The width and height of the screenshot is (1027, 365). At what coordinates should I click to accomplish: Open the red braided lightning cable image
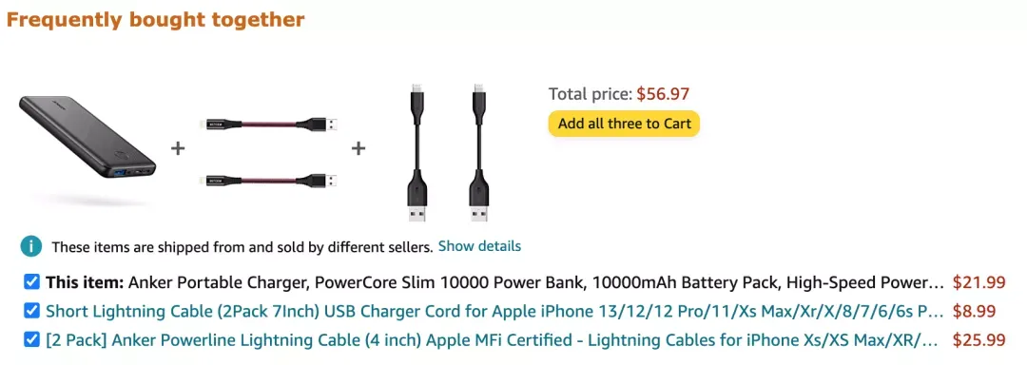point(267,150)
